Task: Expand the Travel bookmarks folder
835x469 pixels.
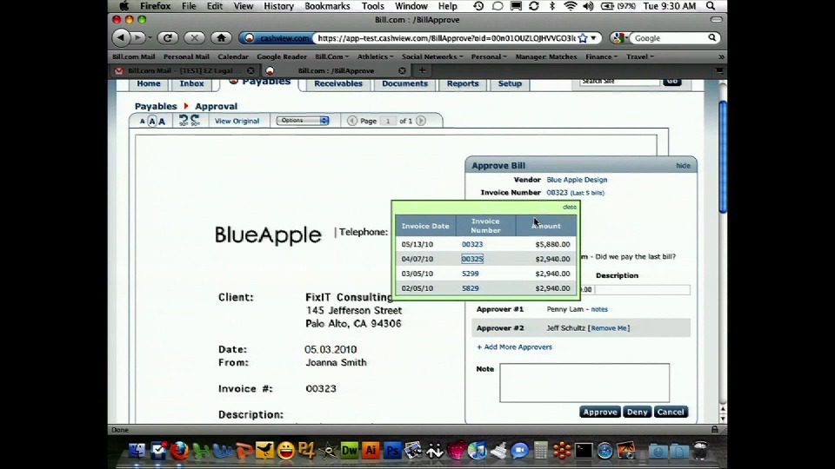Action: [x=639, y=56]
